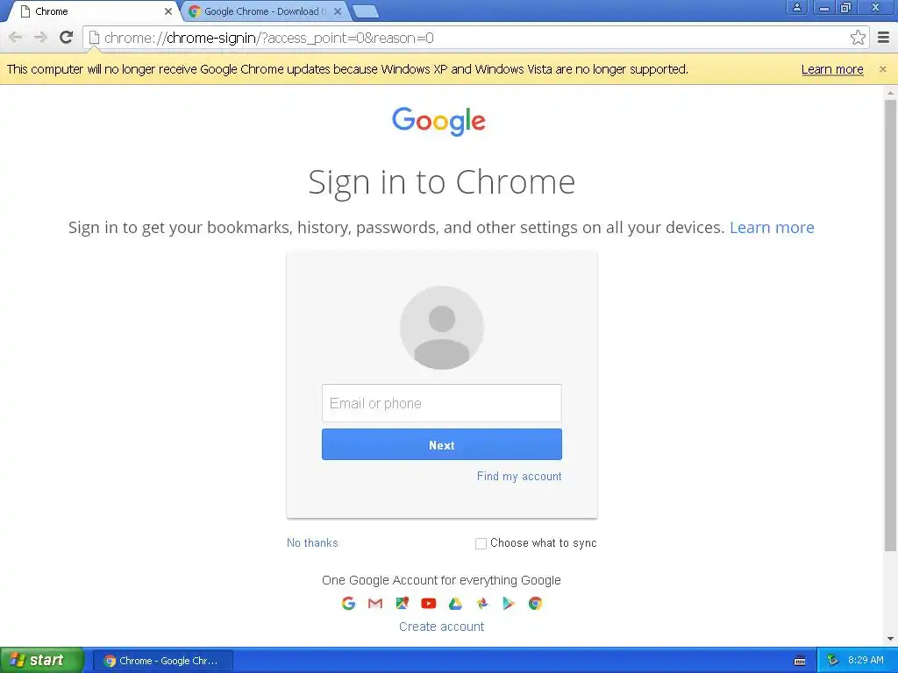
Task: Enable the Choose what to sync checkbox
Action: coord(481,543)
